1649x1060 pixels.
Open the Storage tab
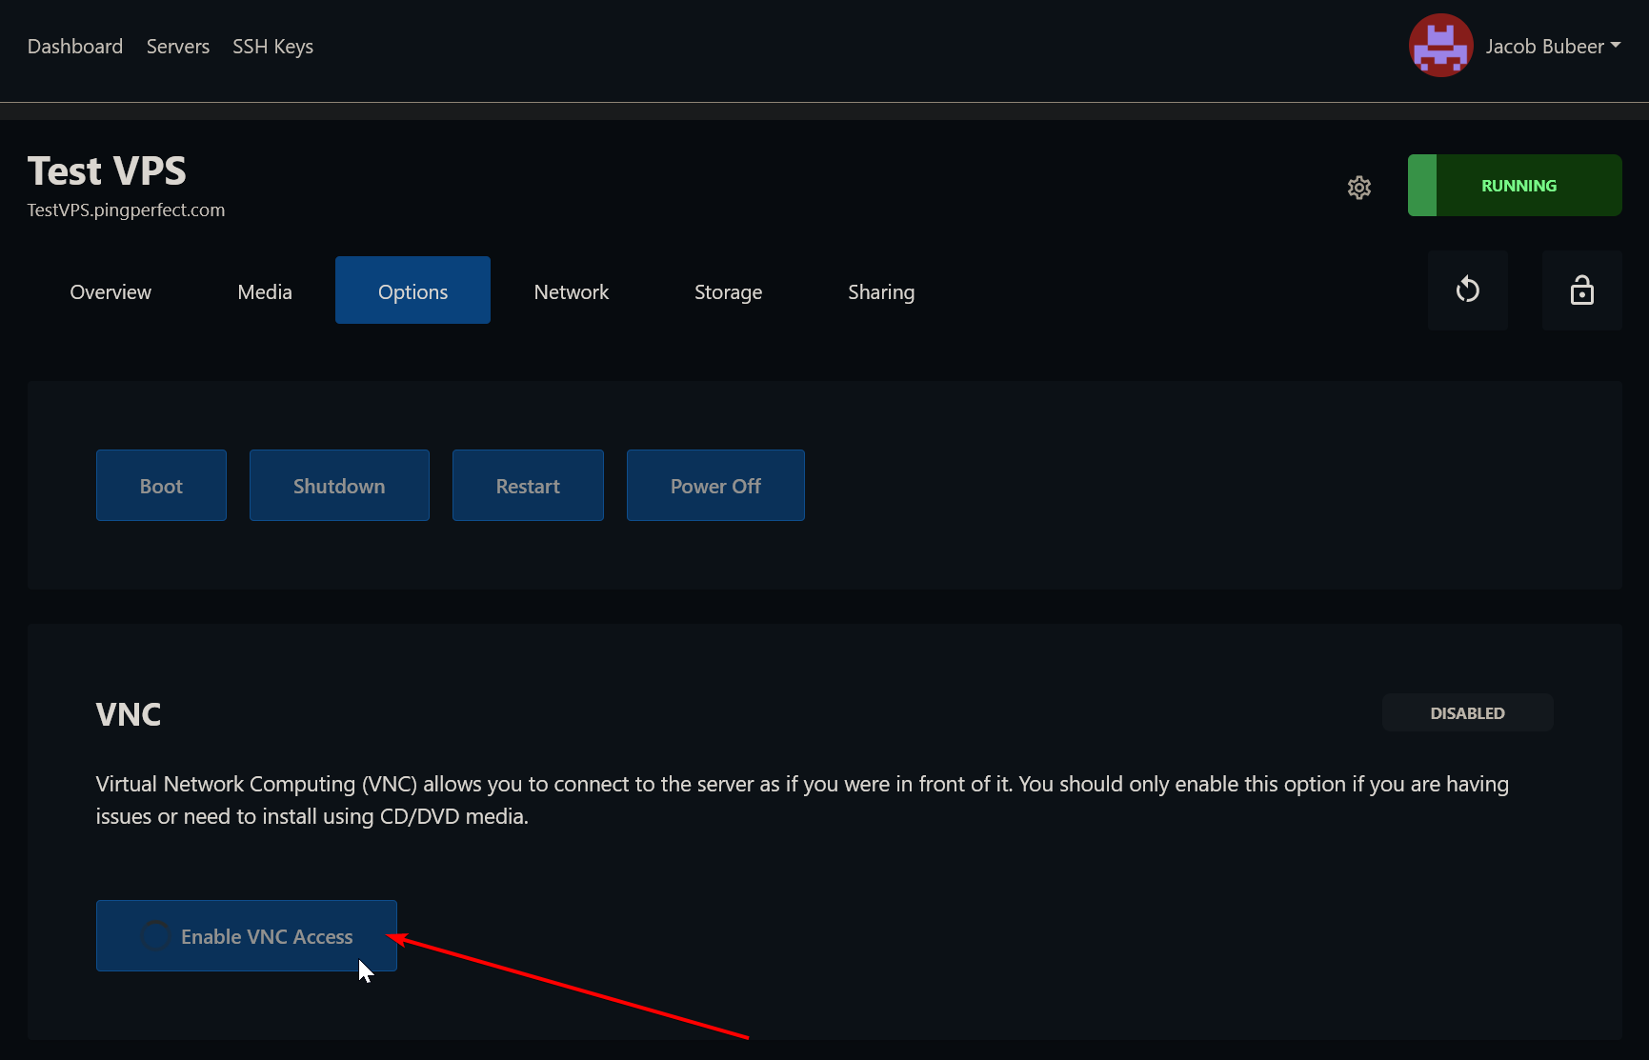pyautogui.click(x=728, y=291)
